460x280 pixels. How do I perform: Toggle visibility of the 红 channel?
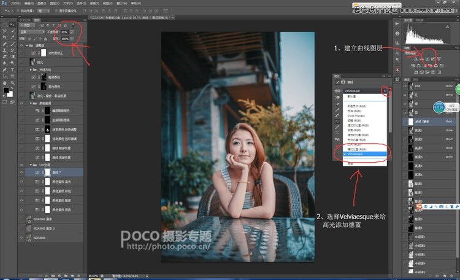405,95
